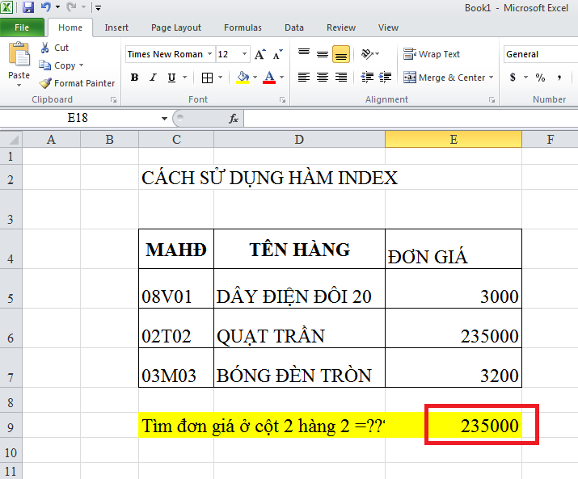Image resolution: width=578 pixels, height=479 pixels.
Task: Switch to the Page Layout tab
Action: coord(176,27)
